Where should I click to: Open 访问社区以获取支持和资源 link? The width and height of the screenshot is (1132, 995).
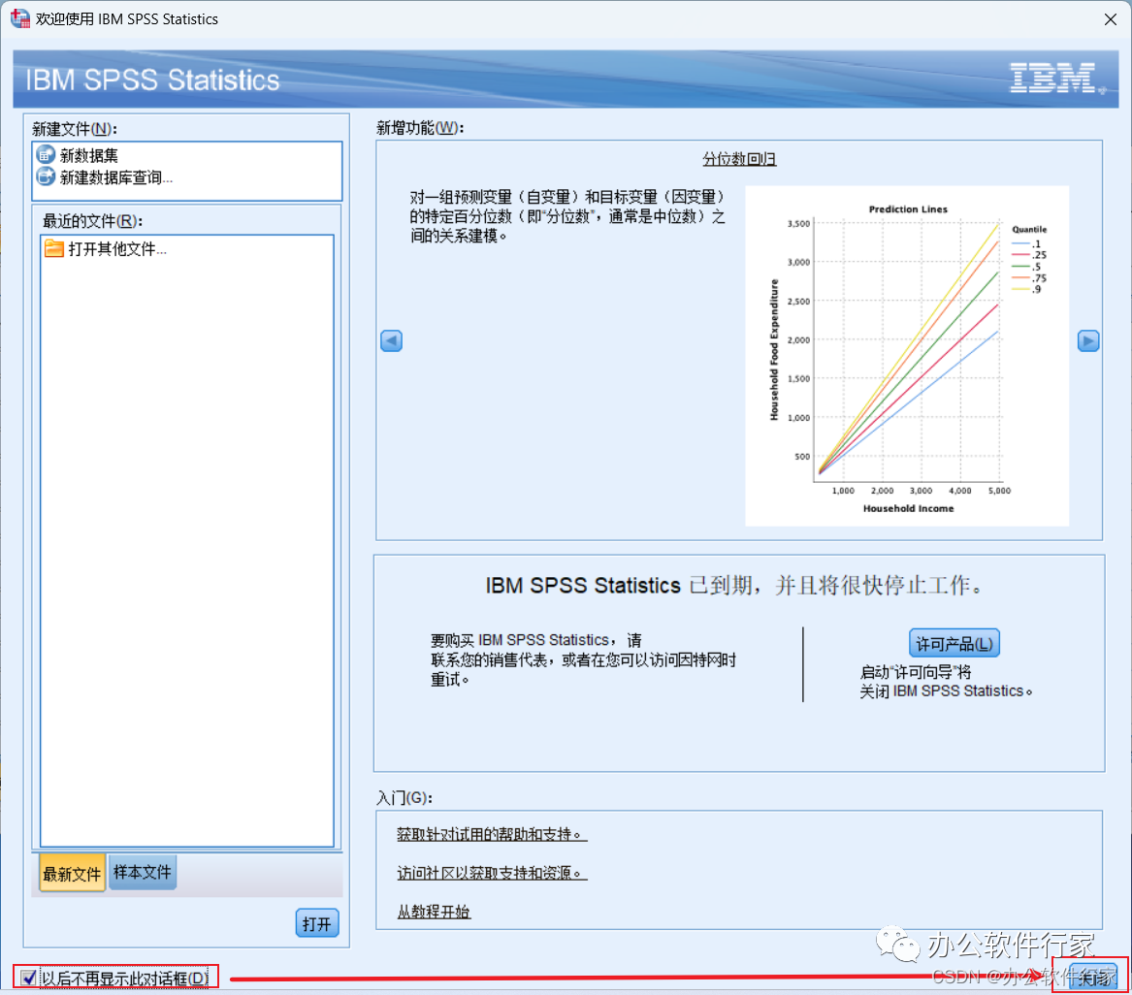492,873
